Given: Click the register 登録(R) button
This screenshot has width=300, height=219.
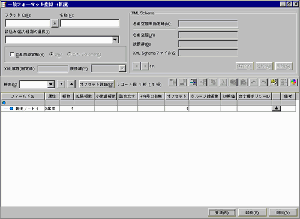Looking at the screenshot, I should (222, 212).
